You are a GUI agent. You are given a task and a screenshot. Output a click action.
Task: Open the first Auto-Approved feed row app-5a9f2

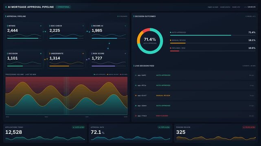click(194, 75)
